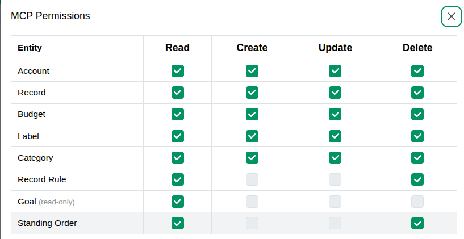Toggle Create permission for Record
Screen dimensions: 464x239
252,93
